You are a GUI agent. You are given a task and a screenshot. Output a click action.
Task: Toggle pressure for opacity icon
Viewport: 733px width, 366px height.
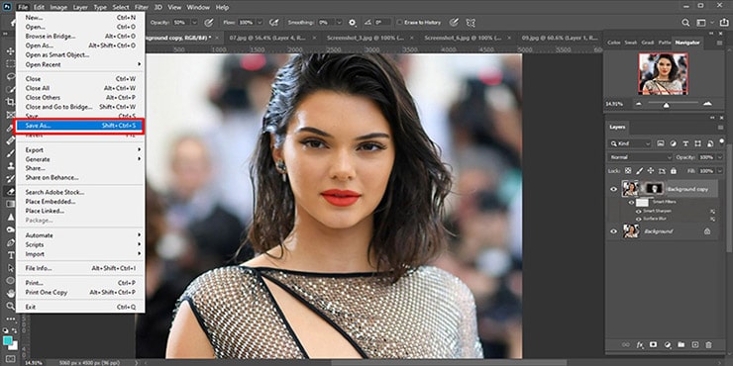coord(208,23)
